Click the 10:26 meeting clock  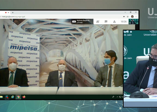[x=123, y=22]
